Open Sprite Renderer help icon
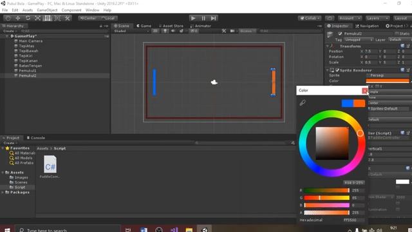412x232 pixels. [x=402, y=70]
